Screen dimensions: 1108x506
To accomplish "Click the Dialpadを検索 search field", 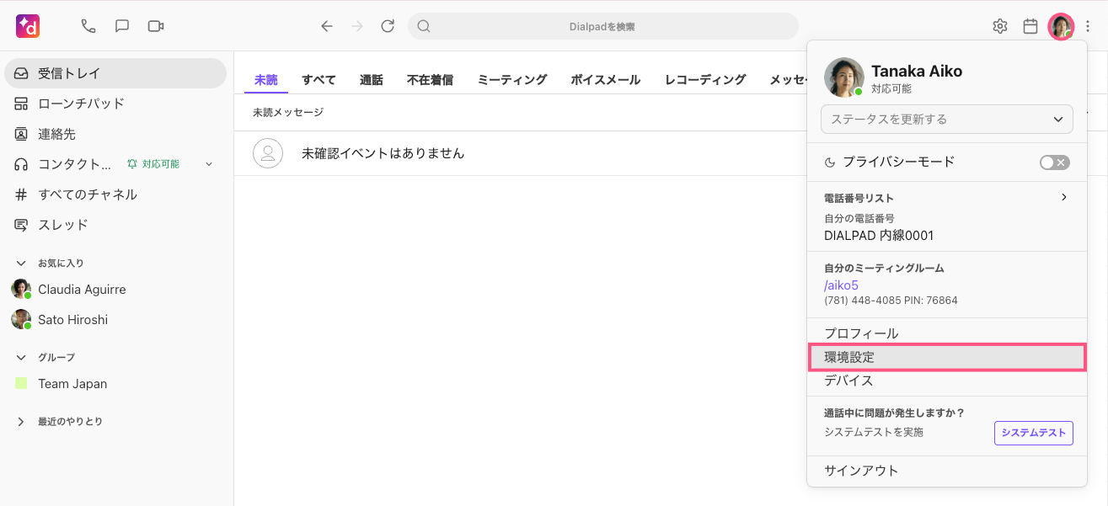I will tap(602, 26).
